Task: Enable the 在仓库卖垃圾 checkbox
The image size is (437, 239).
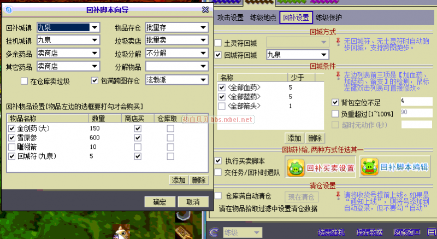Action: 24,81
